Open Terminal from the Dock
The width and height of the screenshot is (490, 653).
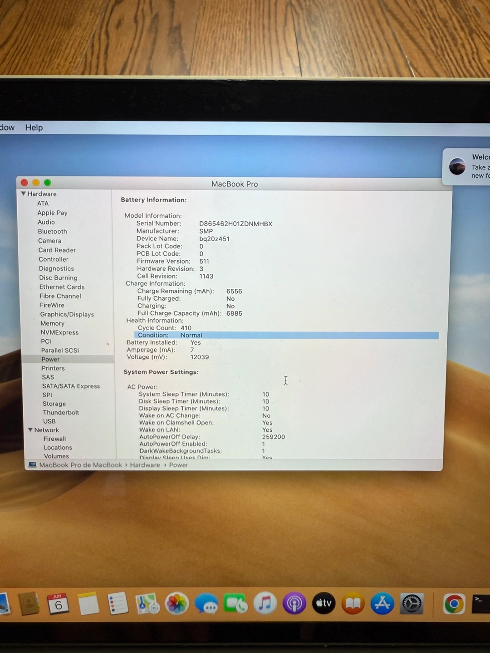coord(481,604)
